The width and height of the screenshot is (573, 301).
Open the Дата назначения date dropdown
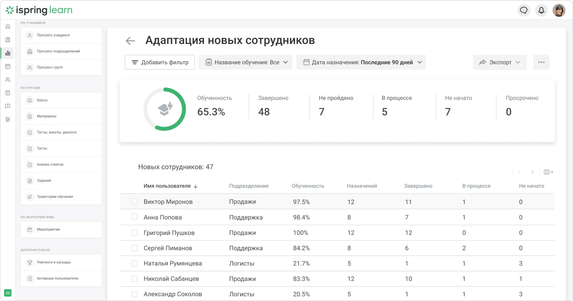coord(361,62)
